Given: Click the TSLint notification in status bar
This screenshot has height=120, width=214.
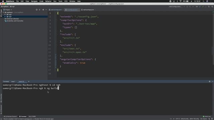Looking at the screenshot, I should [x=28, y=119].
